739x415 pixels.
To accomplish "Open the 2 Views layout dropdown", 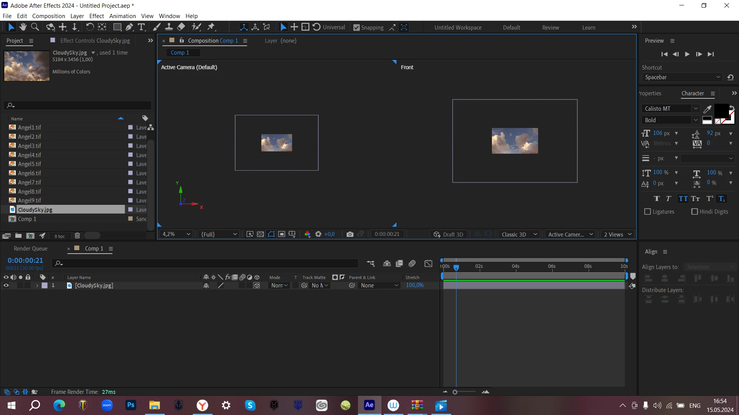I will tap(617, 234).
